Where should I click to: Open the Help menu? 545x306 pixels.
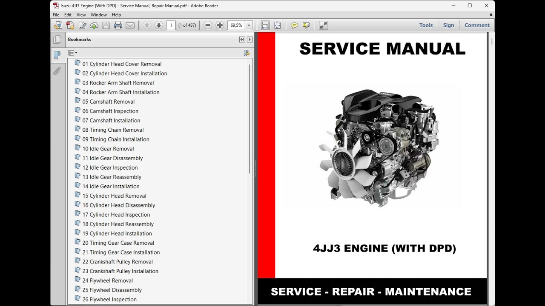click(x=116, y=15)
